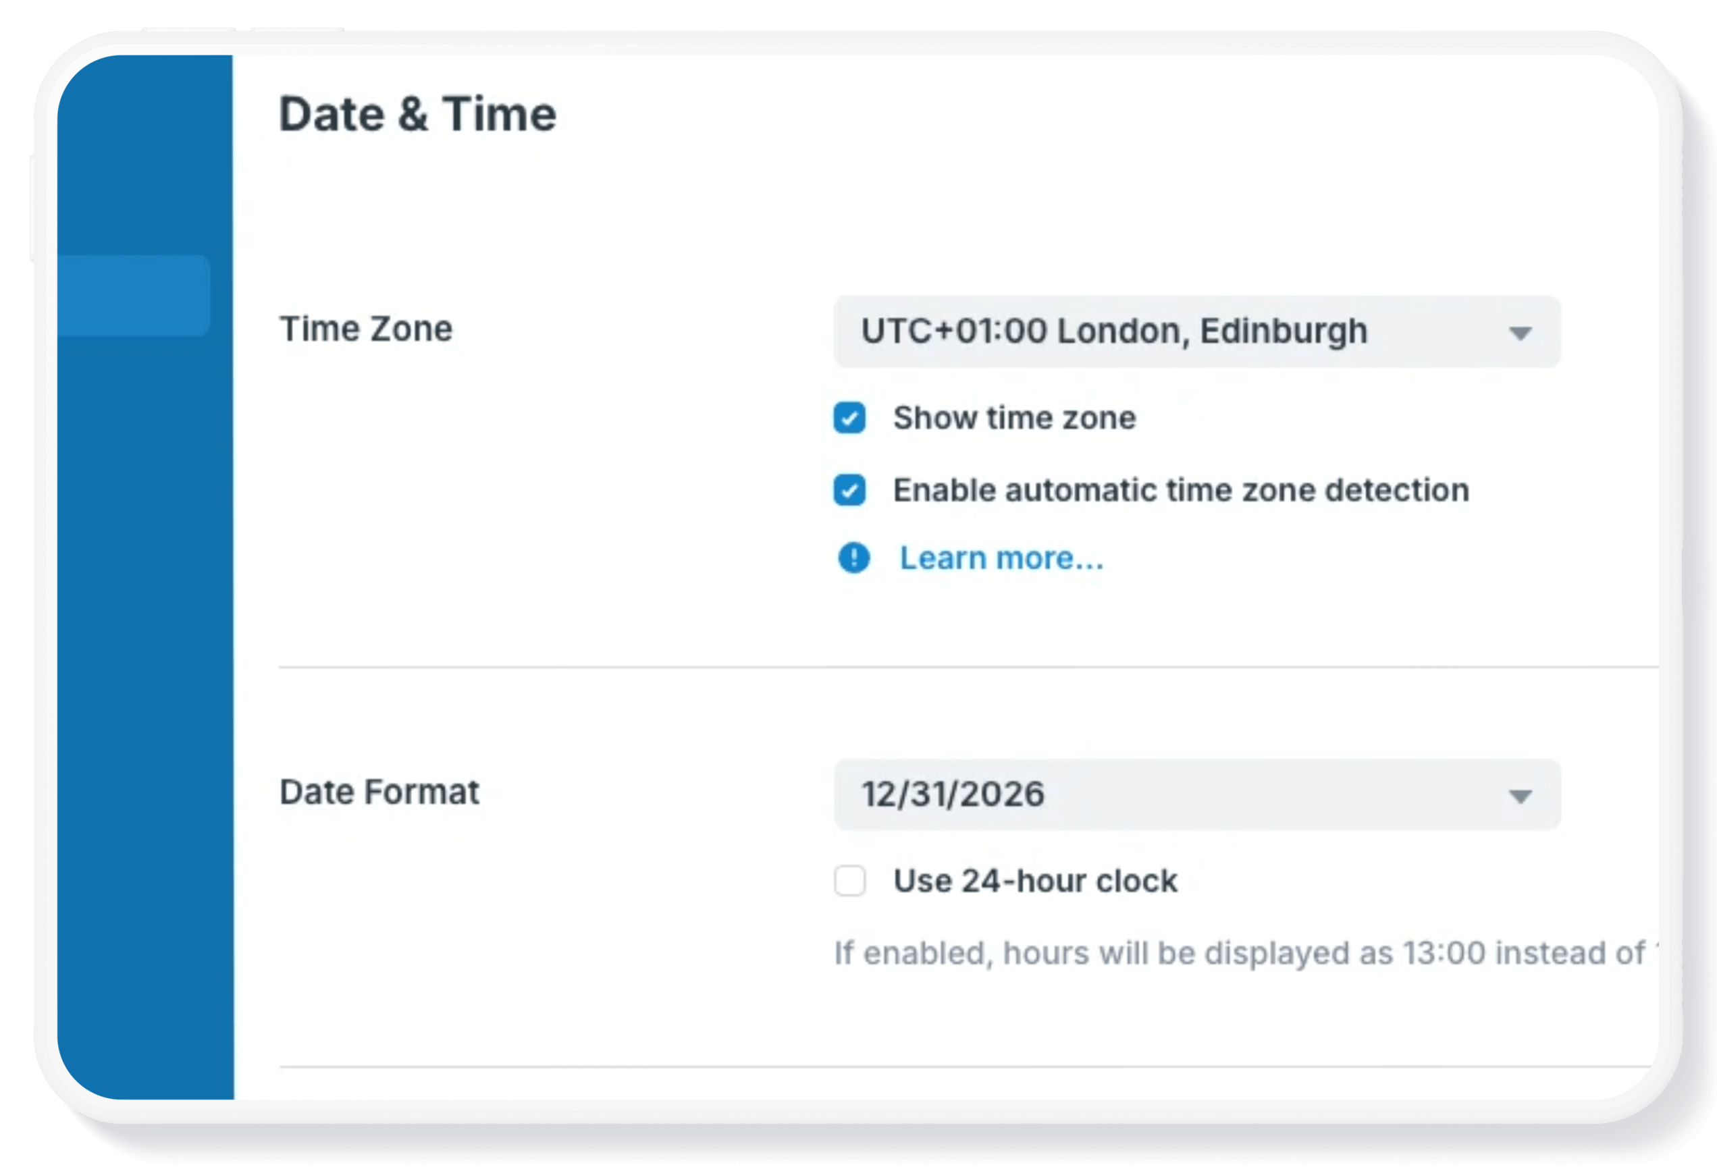Open the 12/31/2026 date format dropdown
1717x1167 pixels.
click(x=1197, y=794)
